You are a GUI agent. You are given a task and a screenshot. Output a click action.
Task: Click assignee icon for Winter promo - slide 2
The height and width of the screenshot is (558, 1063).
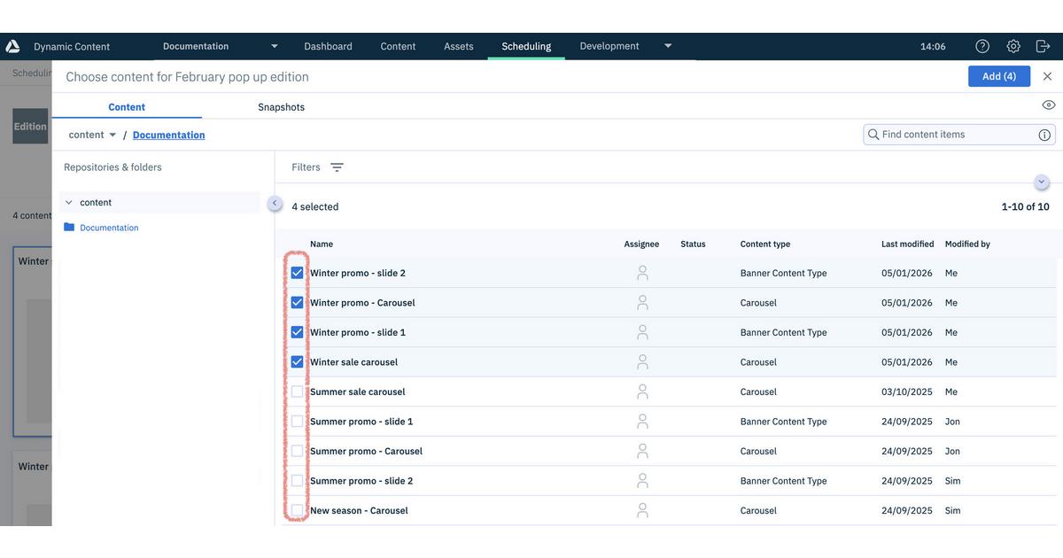coord(642,273)
